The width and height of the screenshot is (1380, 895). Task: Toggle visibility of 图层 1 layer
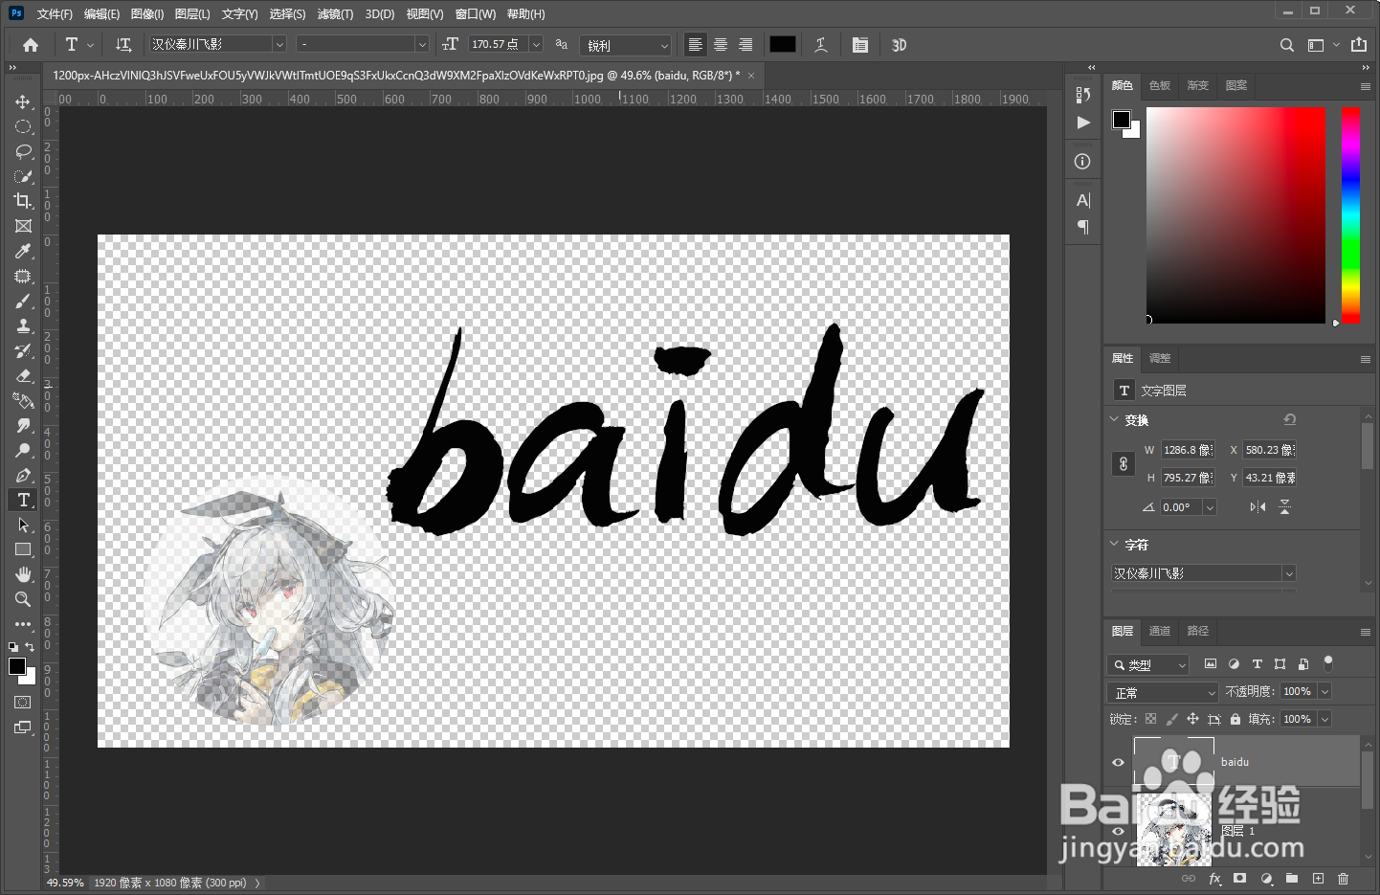coord(1118,831)
